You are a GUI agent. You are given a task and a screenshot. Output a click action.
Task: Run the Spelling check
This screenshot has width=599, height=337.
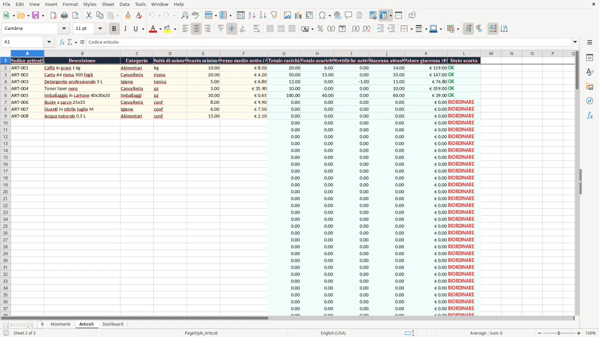196,15
